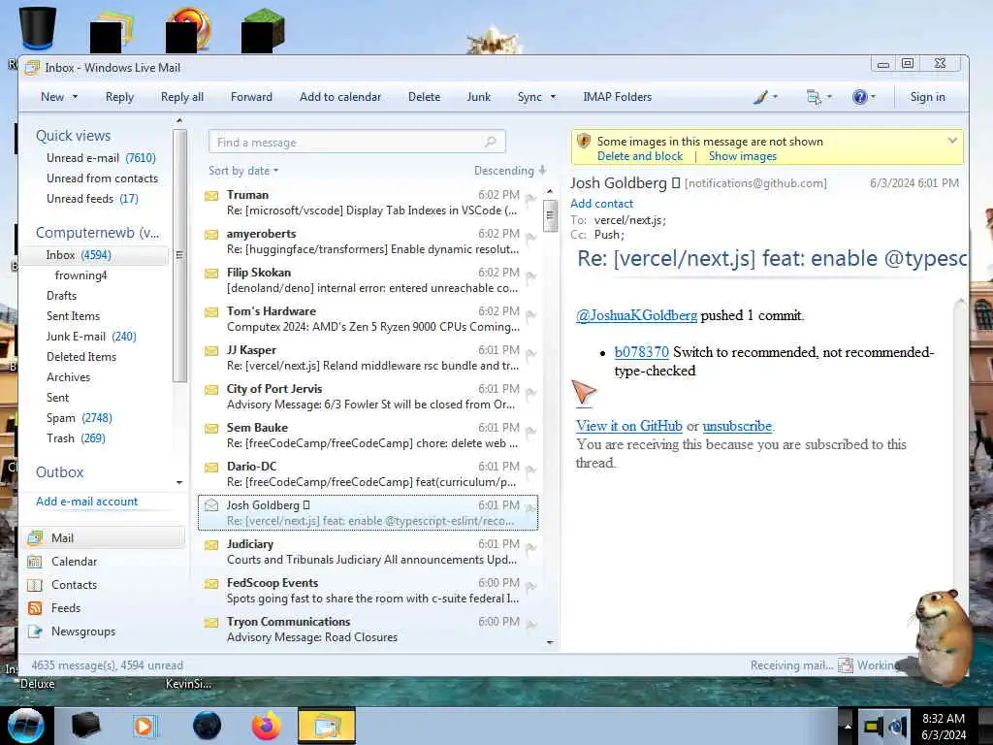Show hidden tray icons arrow
The height and width of the screenshot is (745, 993).
click(x=848, y=727)
